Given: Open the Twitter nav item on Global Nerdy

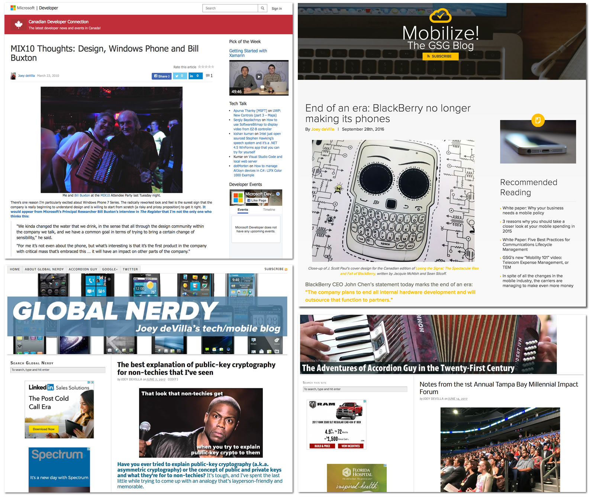Looking at the screenshot, I should point(130,269).
